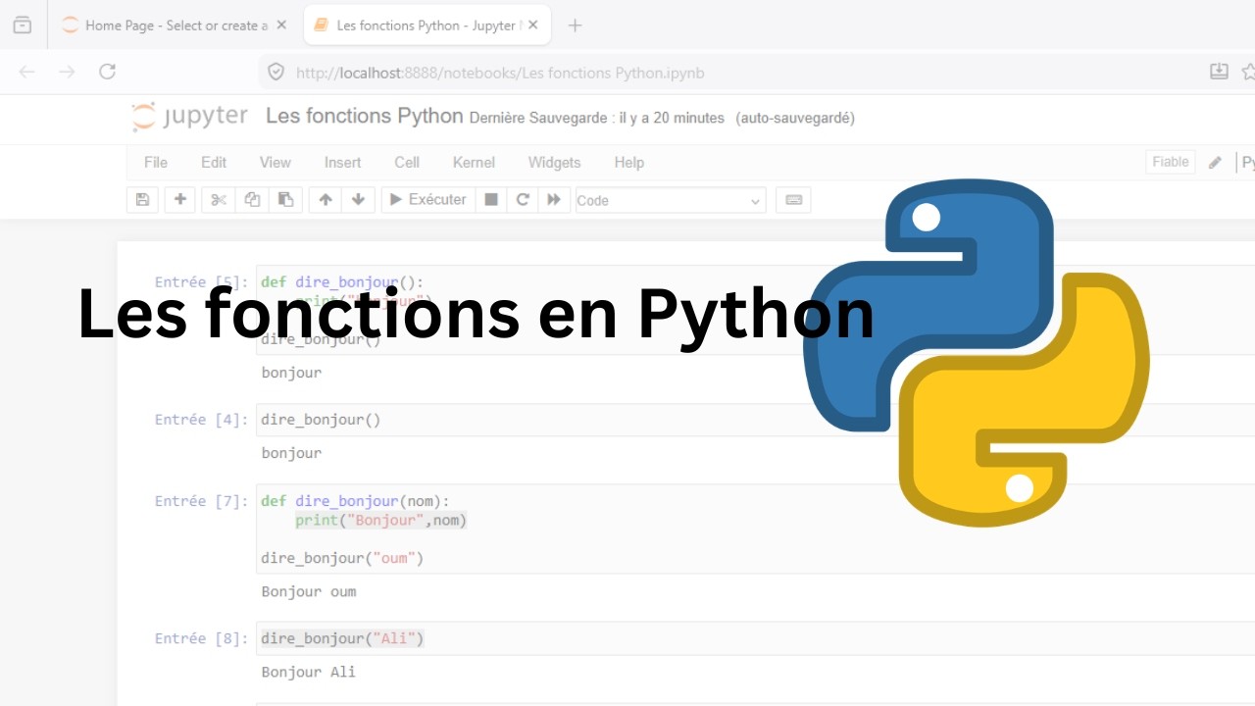This screenshot has width=1255, height=706.
Task: Click into code cell Entrée [4]
Action: point(755,420)
